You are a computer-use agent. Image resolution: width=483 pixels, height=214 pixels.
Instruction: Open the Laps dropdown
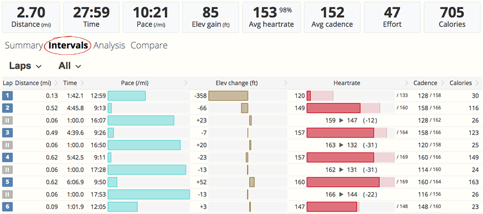click(25, 66)
